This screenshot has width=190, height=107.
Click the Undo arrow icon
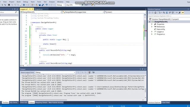point(47,5)
